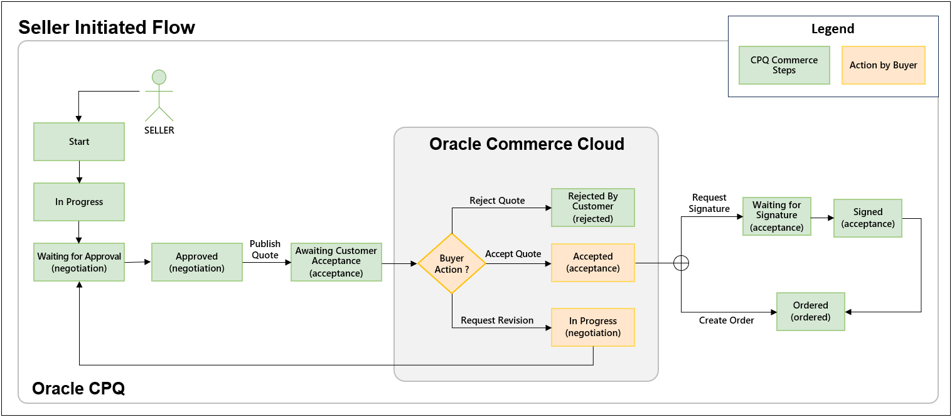Select the Start step box
This screenshot has height=417, width=952.
pos(79,142)
